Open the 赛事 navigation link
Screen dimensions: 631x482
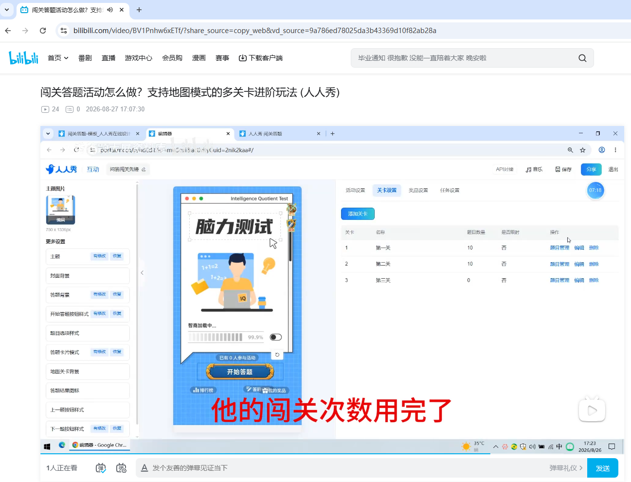pos(222,58)
